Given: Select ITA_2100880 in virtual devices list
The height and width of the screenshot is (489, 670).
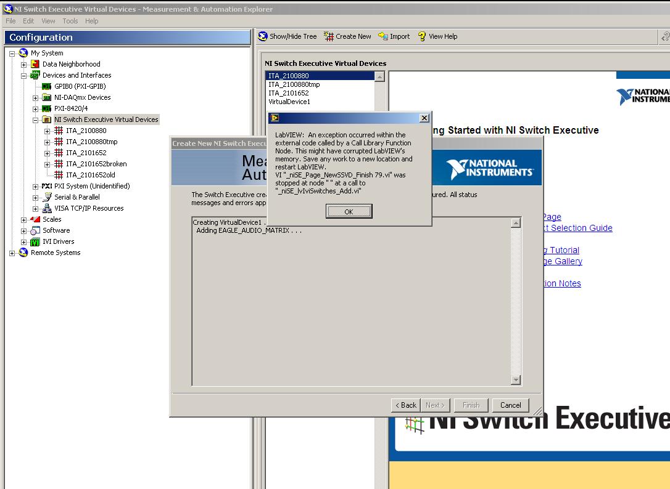Looking at the screenshot, I should click(x=320, y=76).
